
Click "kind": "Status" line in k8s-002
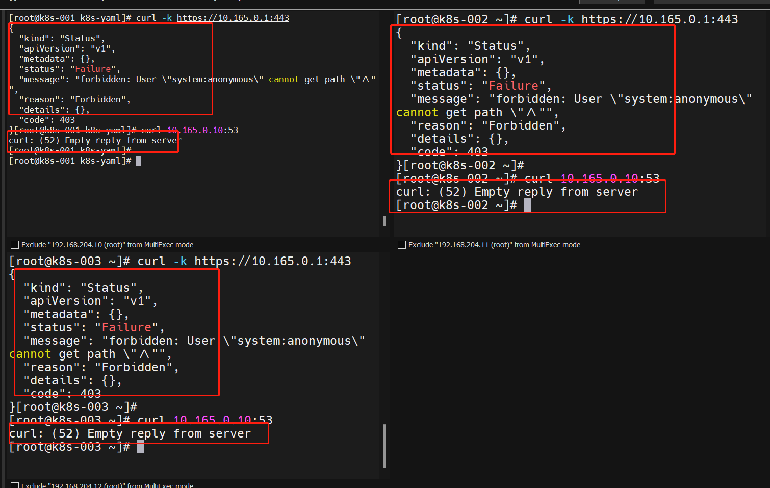pyautogui.click(x=470, y=46)
